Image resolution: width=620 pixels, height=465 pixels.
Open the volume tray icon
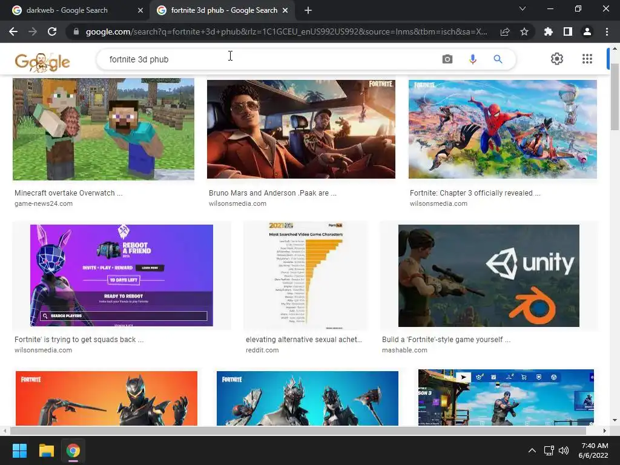pos(564,450)
